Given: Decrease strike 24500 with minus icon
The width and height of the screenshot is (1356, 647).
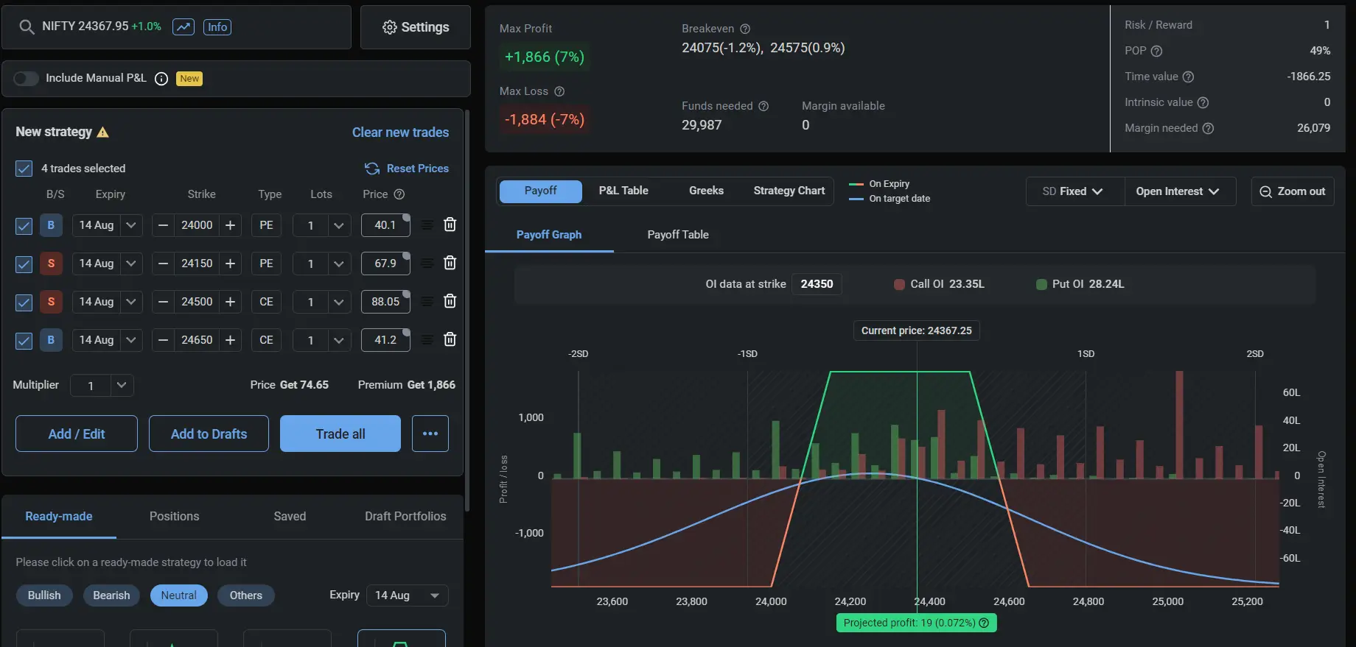Looking at the screenshot, I should [x=164, y=302].
